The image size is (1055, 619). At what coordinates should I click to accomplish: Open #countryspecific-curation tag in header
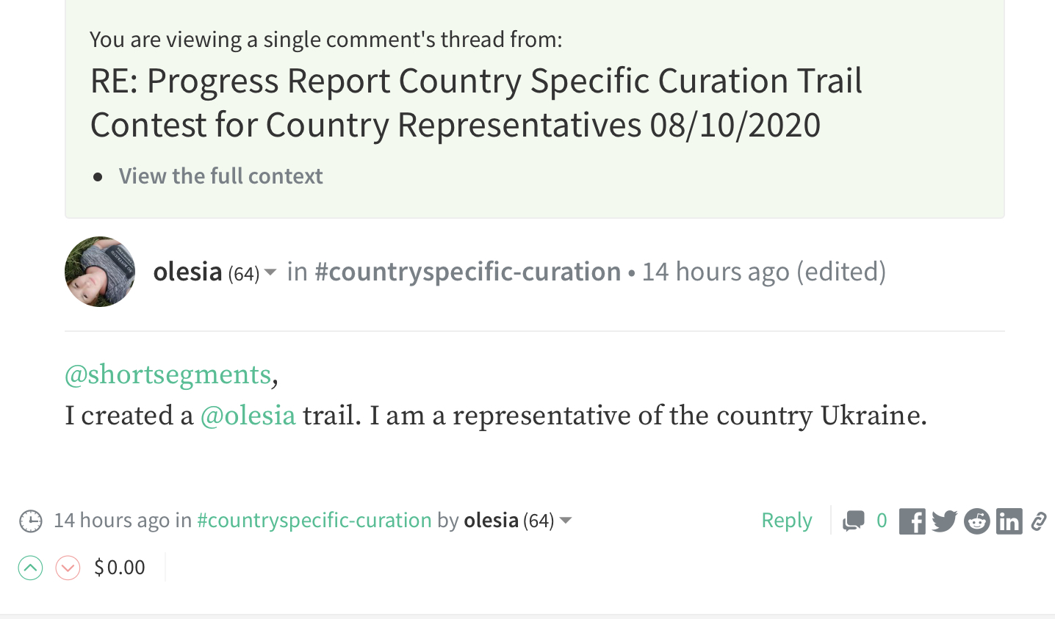pos(467,272)
